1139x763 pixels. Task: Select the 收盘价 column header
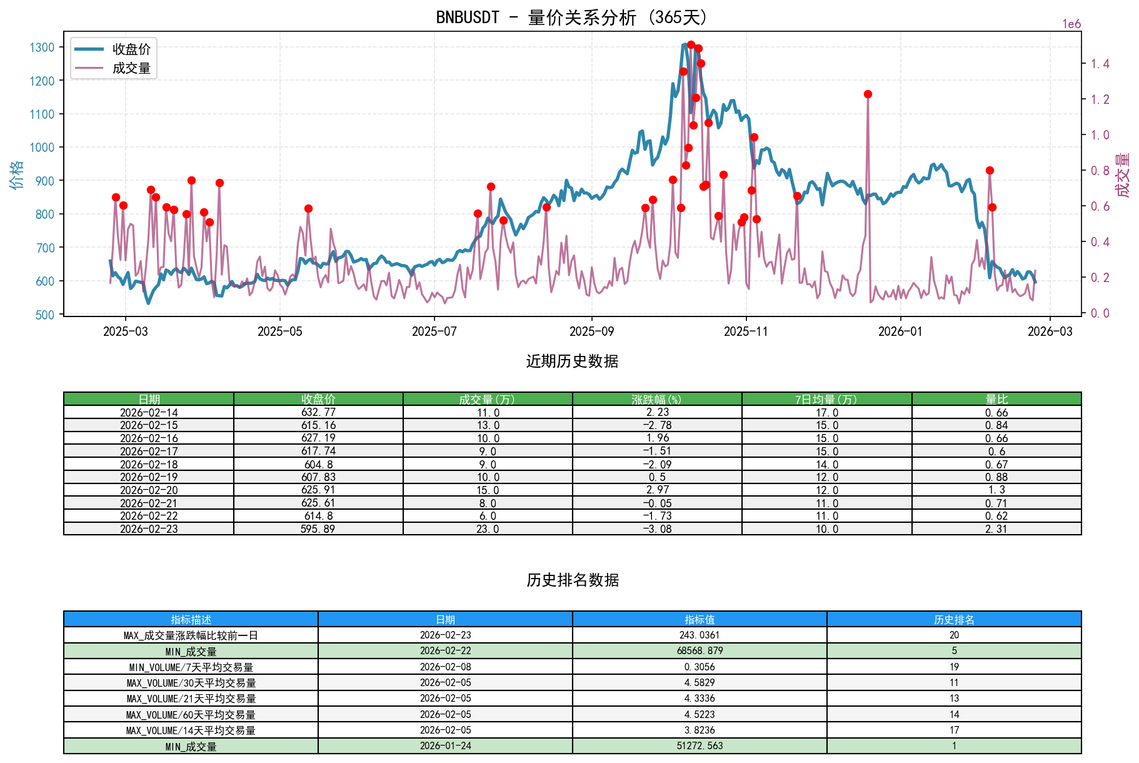click(x=318, y=398)
